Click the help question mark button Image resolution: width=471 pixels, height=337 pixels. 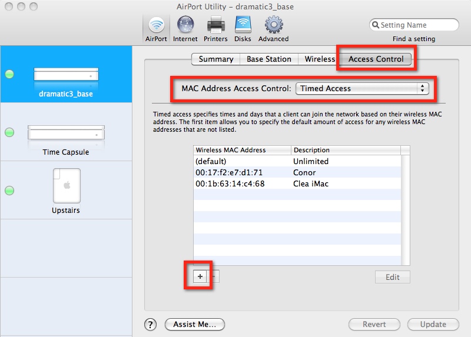(150, 324)
